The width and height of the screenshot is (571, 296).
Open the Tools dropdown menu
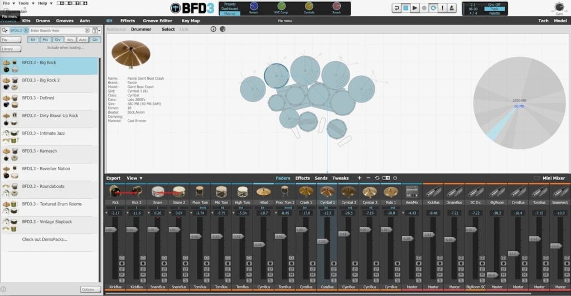pos(26,3)
